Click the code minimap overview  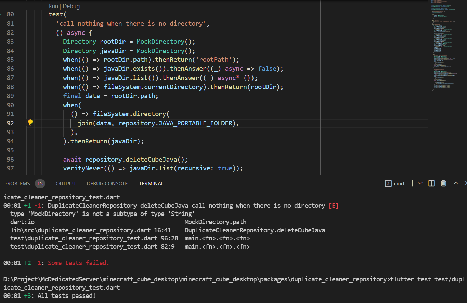click(x=447, y=46)
